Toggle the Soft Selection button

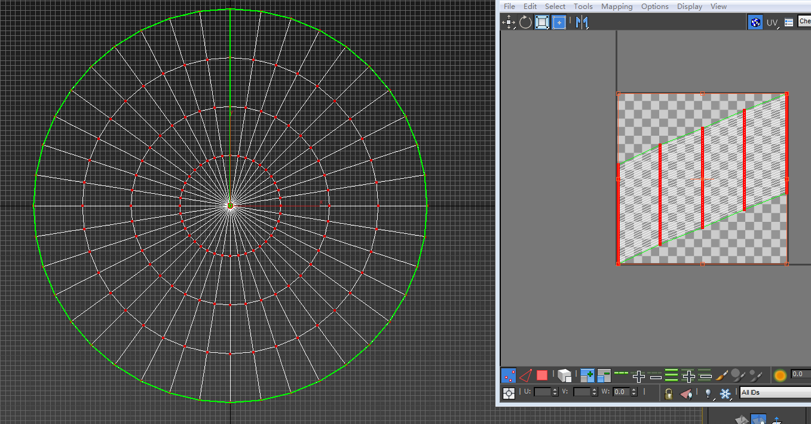(780, 376)
